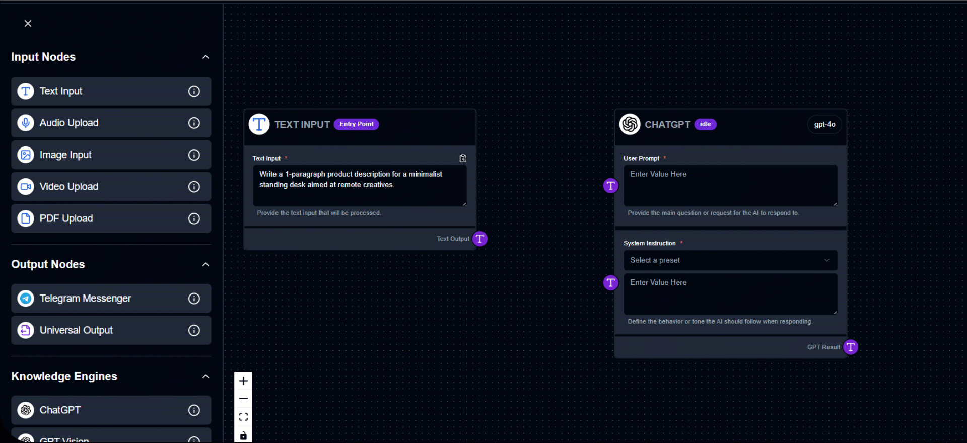
Task: Show info for Audio Upload node
Action: [194, 123]
